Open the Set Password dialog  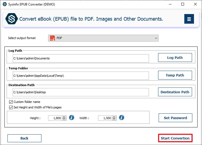click(x=175, y=118)
